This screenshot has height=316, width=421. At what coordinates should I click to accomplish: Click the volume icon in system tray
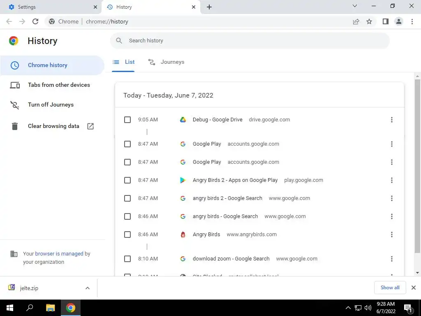click(x=368, y=308)
